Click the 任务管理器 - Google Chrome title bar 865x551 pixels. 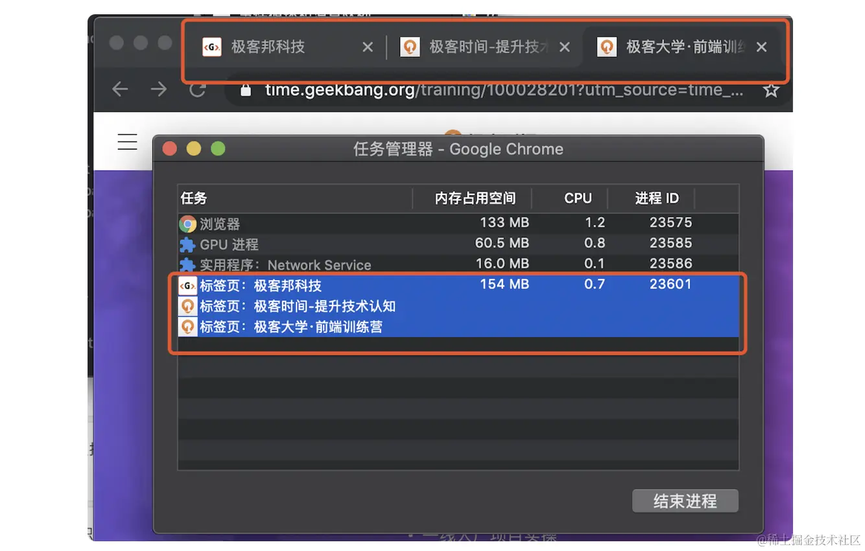coord(458,149)
